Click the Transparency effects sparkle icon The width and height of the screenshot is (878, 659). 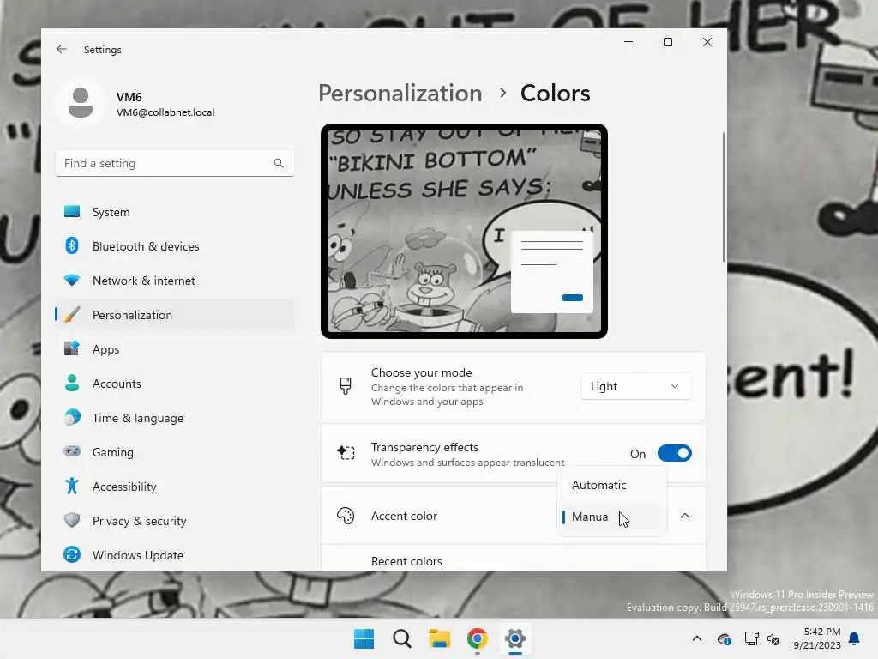point(346,452)
